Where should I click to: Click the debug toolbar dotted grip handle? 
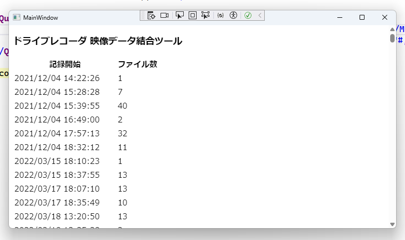(x=143, y=15)
